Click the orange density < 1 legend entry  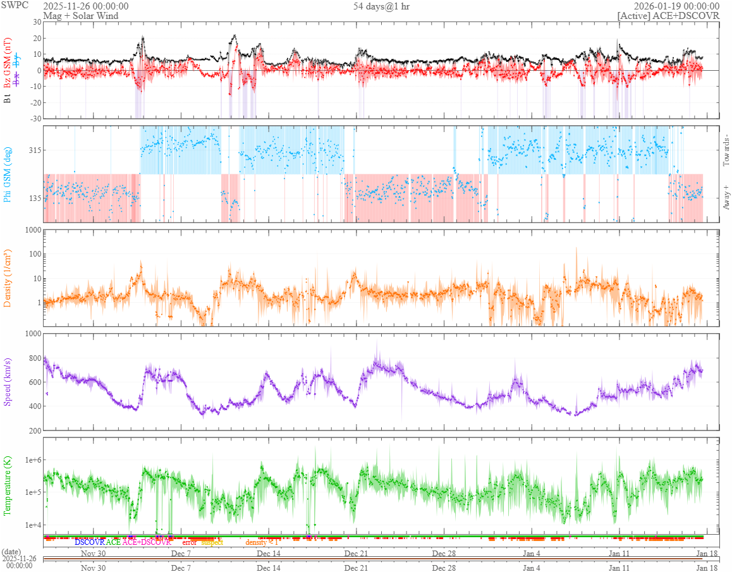click(x=262, y=542)
